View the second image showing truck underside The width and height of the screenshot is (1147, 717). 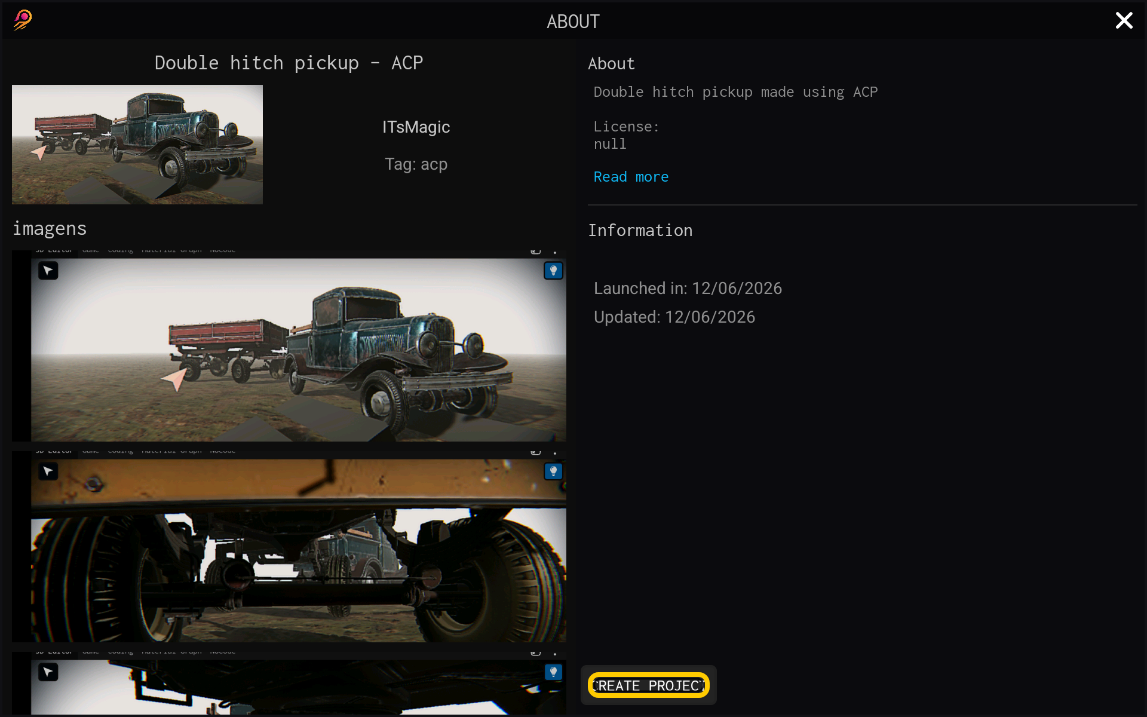coord(289,547)
